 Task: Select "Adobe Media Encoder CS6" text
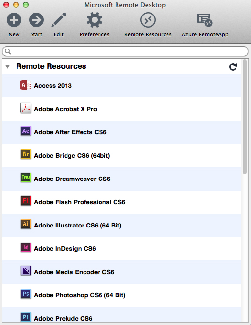coord(74,272)
